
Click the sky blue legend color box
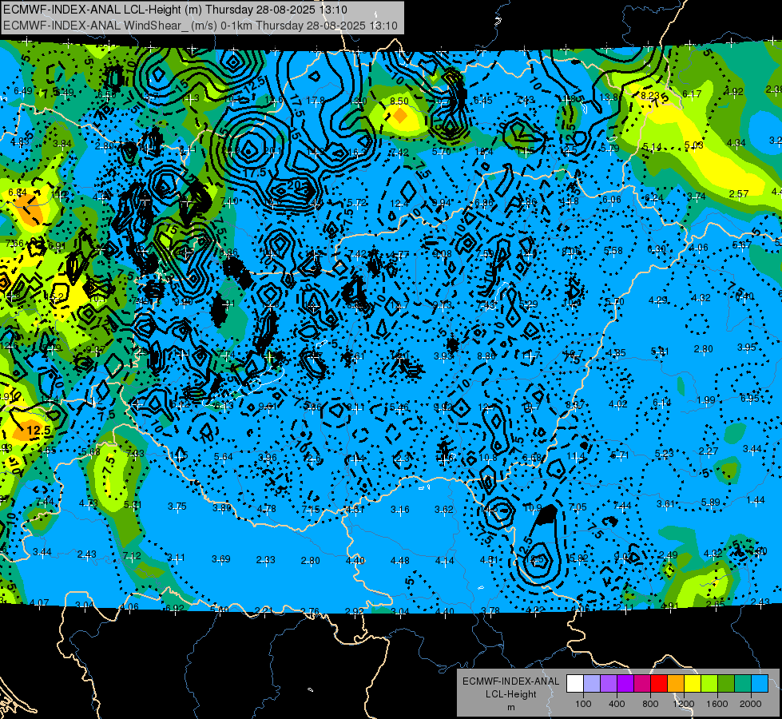point(760,684)
